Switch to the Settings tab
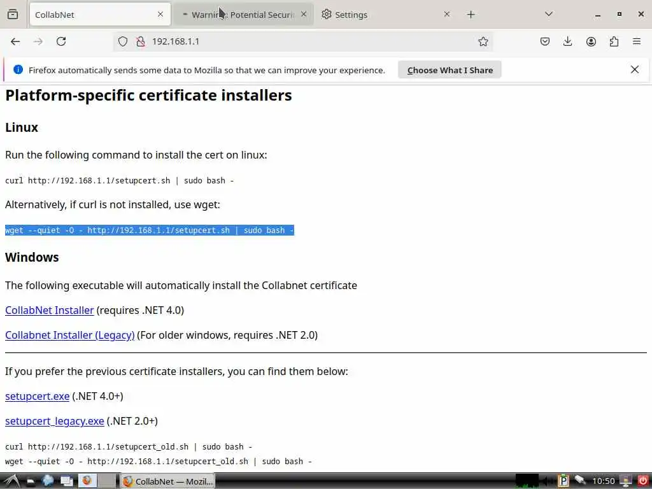The height and width of the screenshot is (489, 652). click(386, 15)
